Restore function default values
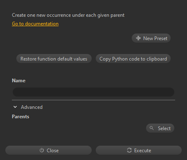This screenshot has width=187, height=160. point(54,59)
